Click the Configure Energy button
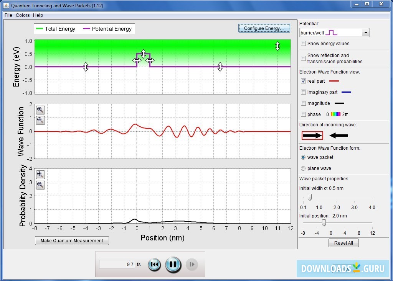 264,28
